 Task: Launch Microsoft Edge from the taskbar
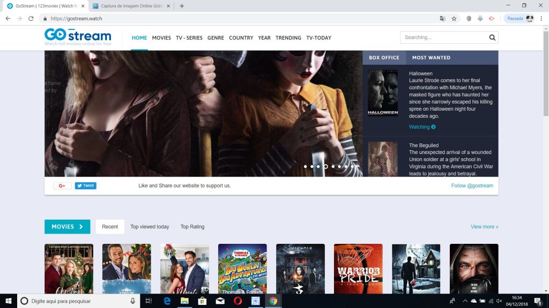tap(167, 301)
